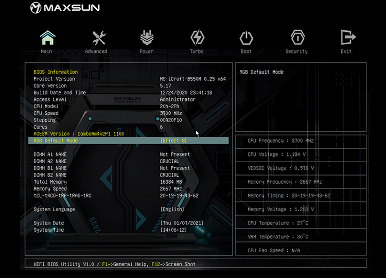Image resolution: width=386 pixels, height=278 pixels.
Task: Select the Power plug icon
Action: [147, 38]
